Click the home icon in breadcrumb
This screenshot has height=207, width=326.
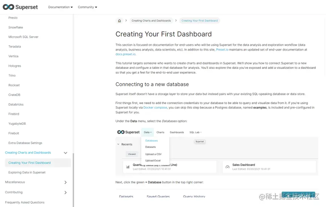[x=119, y=21]
